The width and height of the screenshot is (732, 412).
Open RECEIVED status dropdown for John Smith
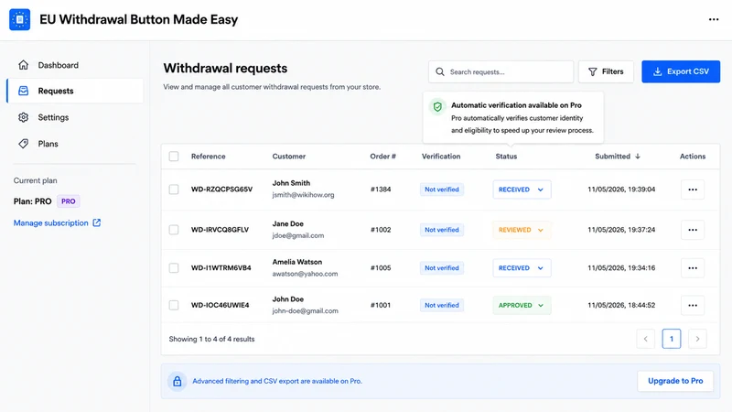click(x=522, y=190)
